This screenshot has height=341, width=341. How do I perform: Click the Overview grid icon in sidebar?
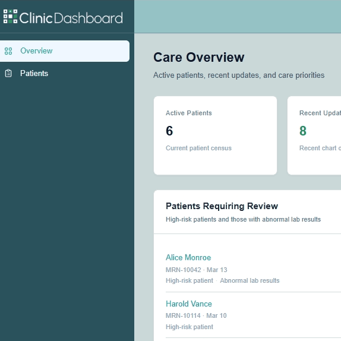click(x=8, y=51)
